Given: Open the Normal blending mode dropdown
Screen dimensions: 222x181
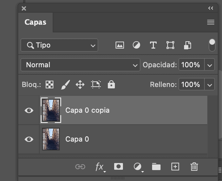Looking at the screenshot, I should pos(80,65).
